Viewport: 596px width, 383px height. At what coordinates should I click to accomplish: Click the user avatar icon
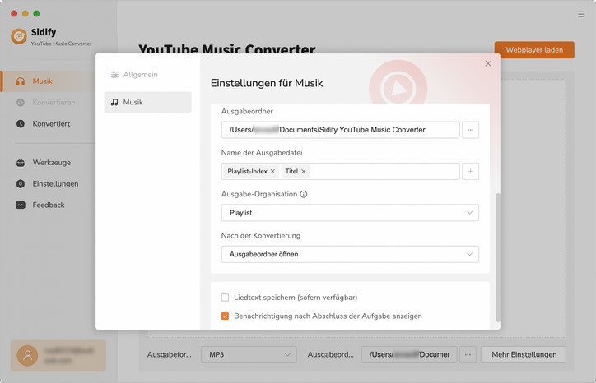(27, 356)
